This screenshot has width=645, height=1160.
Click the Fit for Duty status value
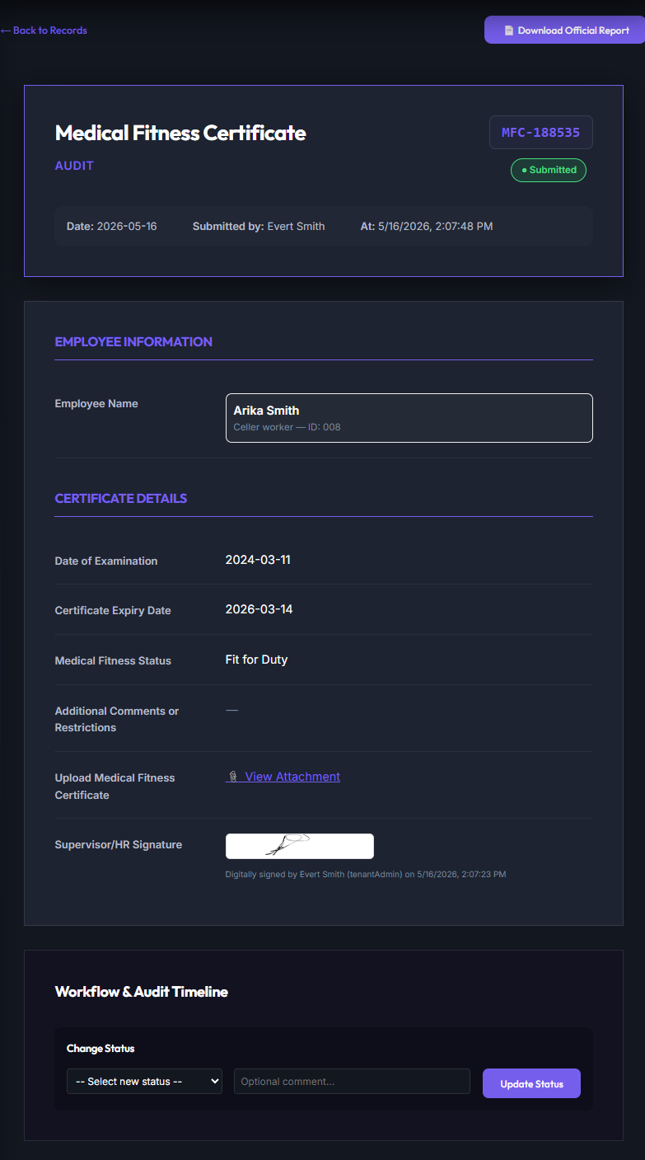[256, 660]
